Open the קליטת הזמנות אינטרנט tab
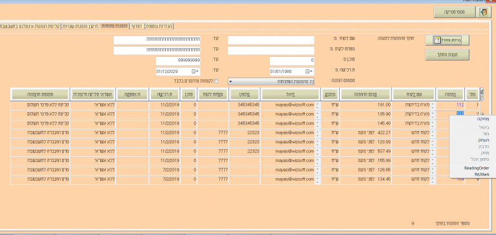This screenshot has height=235, width=496. [x=30, y=26]
